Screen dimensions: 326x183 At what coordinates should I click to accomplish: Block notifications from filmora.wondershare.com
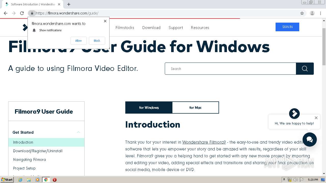tap(97, 41)
